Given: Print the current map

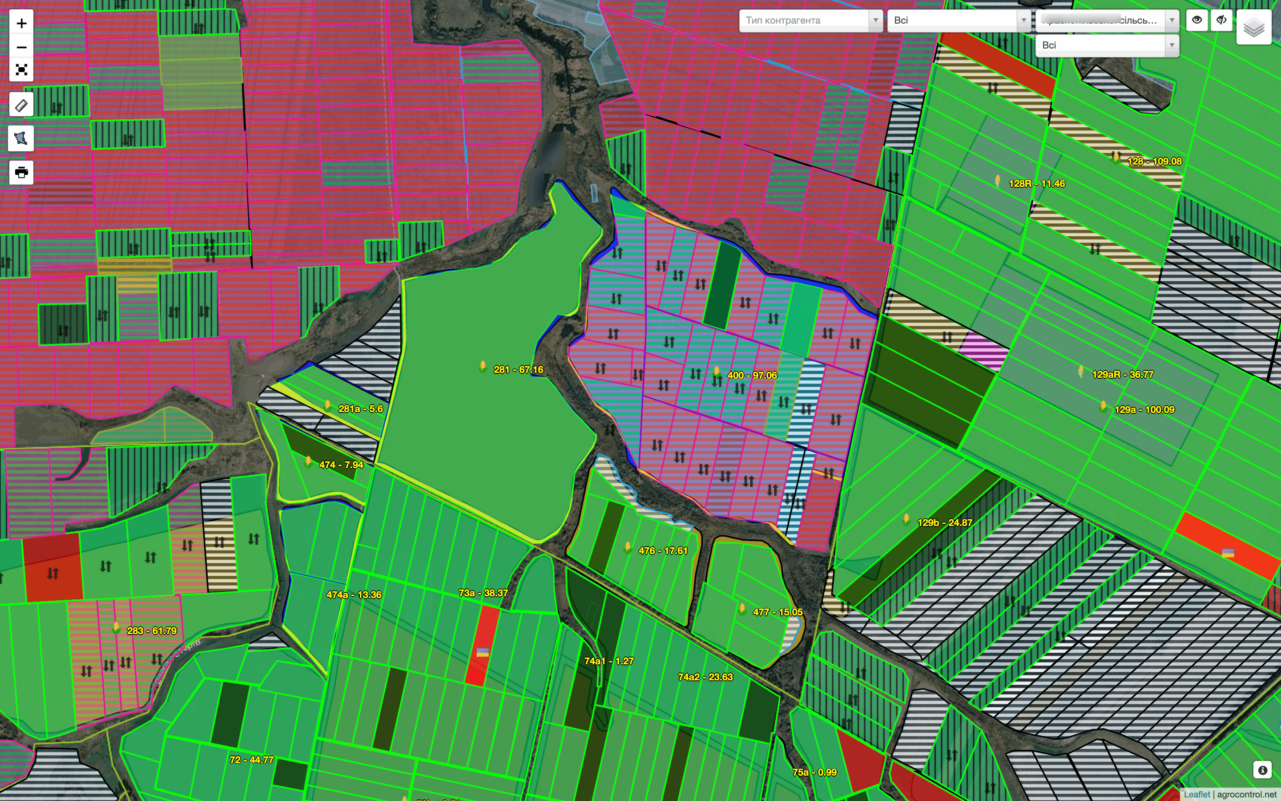Looking at the screenshot, I should [22, 173].
